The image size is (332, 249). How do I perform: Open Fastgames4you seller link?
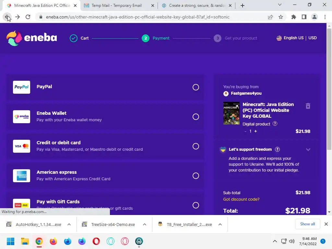point(246,93)
